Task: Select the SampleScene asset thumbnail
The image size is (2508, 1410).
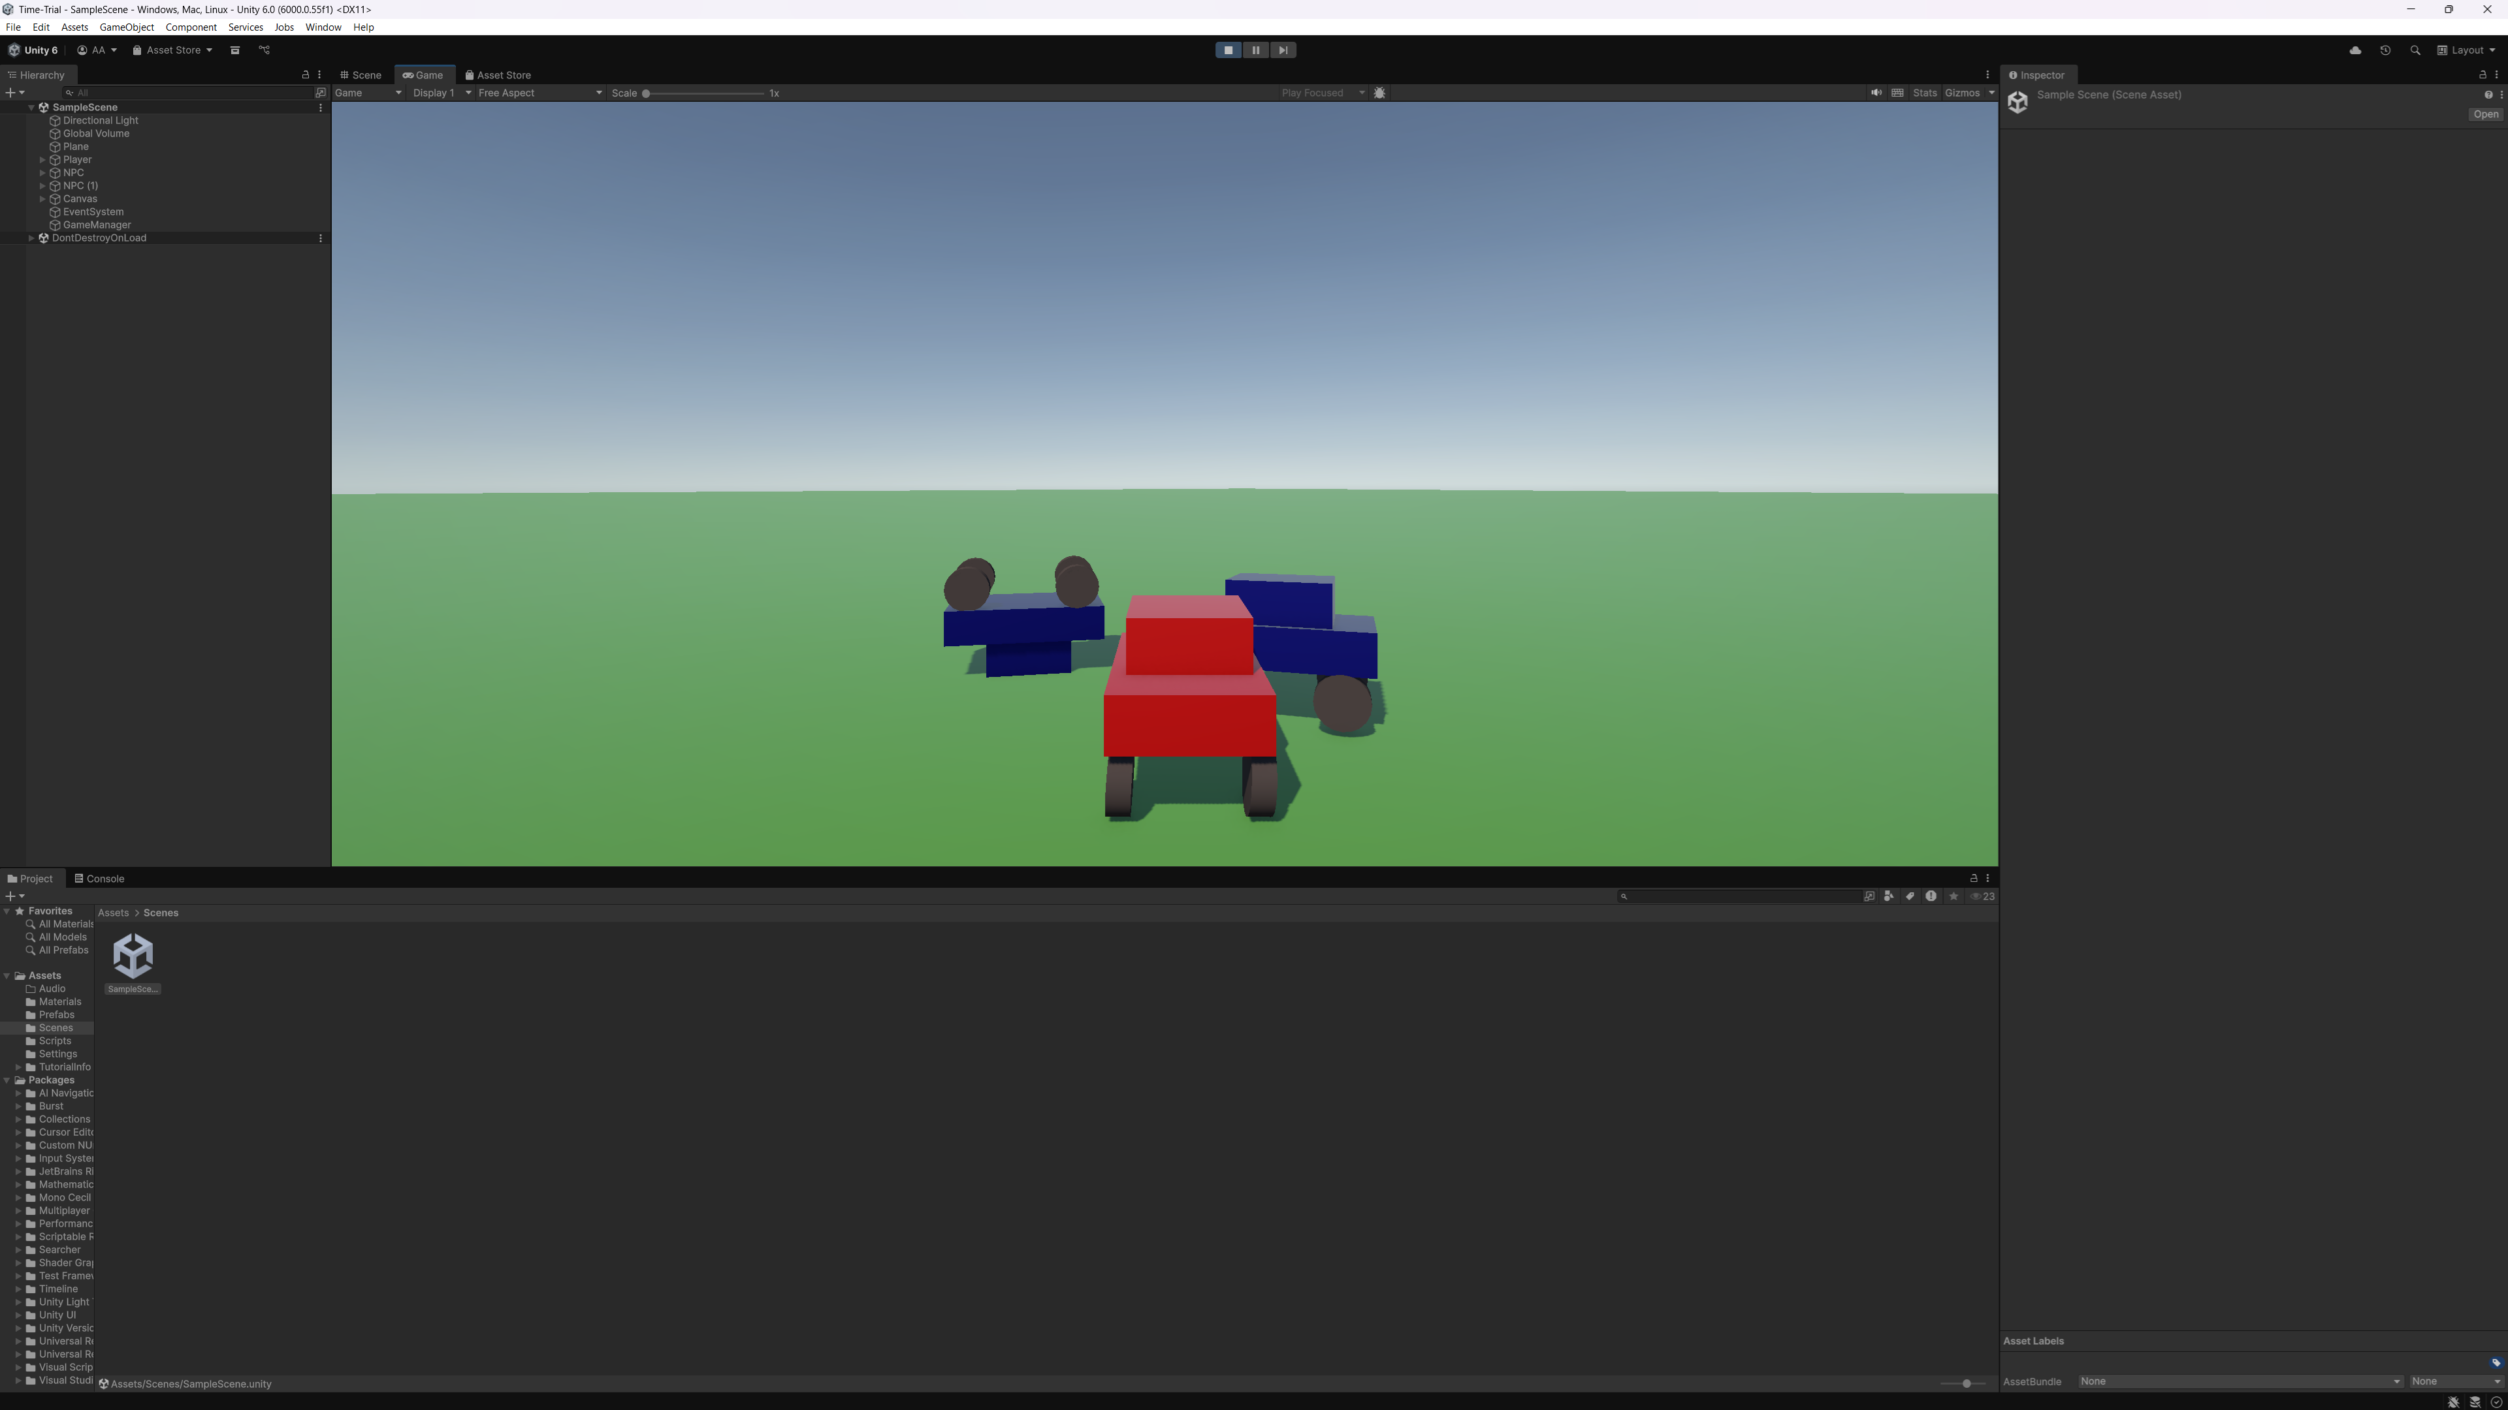Action: [133, 956]
